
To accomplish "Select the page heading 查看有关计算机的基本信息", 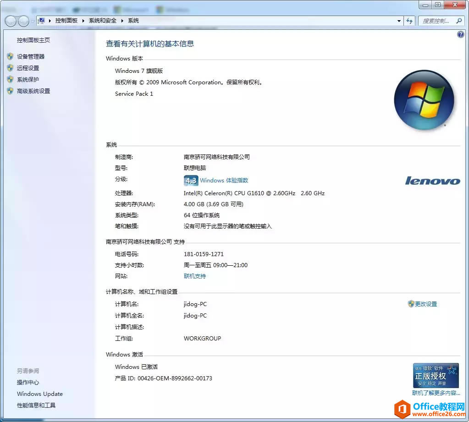I will click(150, 44).
